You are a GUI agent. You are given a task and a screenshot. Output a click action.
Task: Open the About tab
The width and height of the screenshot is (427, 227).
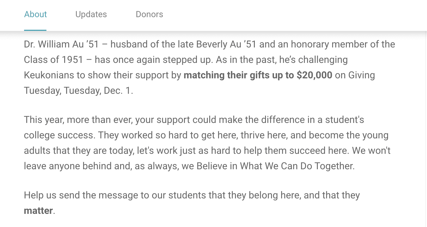[x=36, y=14]
